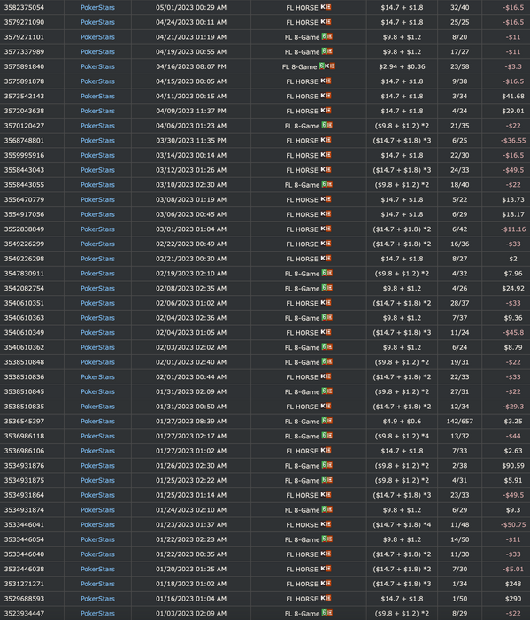Click the K icon on the $2.94 + $0.36 8-Game row

tap(327, 66)
